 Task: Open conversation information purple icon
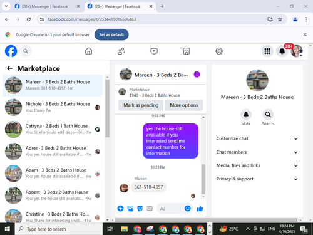pos(197,75)
